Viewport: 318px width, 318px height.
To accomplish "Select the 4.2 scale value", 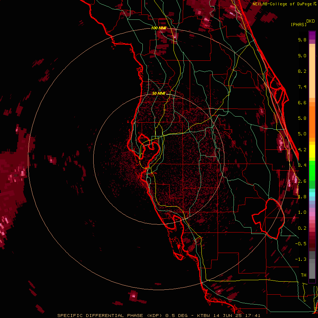I will coord(302,150).
